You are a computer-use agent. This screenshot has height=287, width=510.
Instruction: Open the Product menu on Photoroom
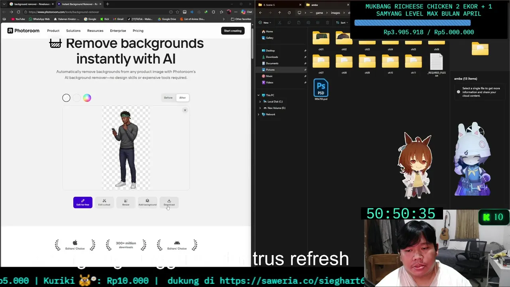pos(53,31)
